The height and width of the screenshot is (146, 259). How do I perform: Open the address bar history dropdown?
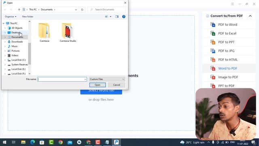click(76, 10)
